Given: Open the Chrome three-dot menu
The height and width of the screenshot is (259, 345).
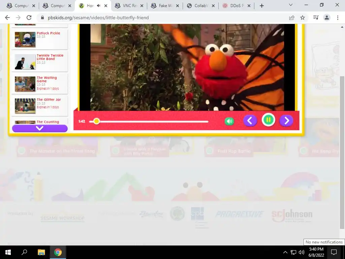Looking at the screenshot, I should (338, 18).
